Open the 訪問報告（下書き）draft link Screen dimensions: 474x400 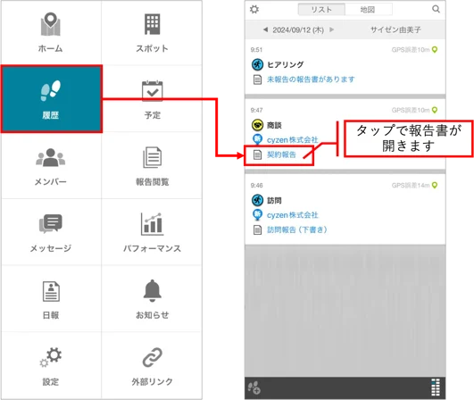297,229
